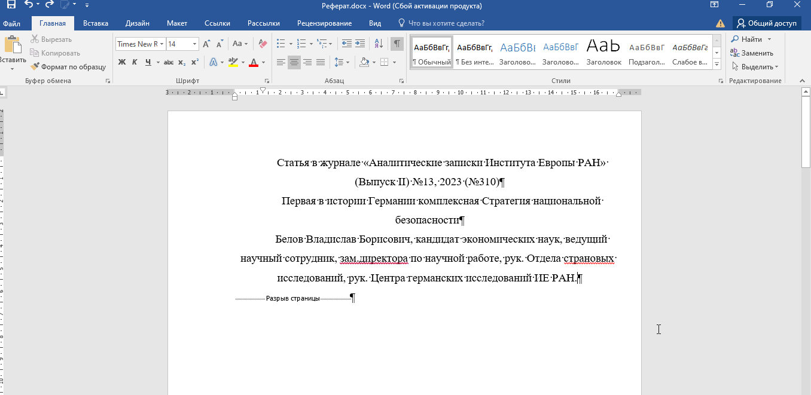811x395 pixels.
Task: Apply the red font color swatch
Action: [x=254, y=62]
